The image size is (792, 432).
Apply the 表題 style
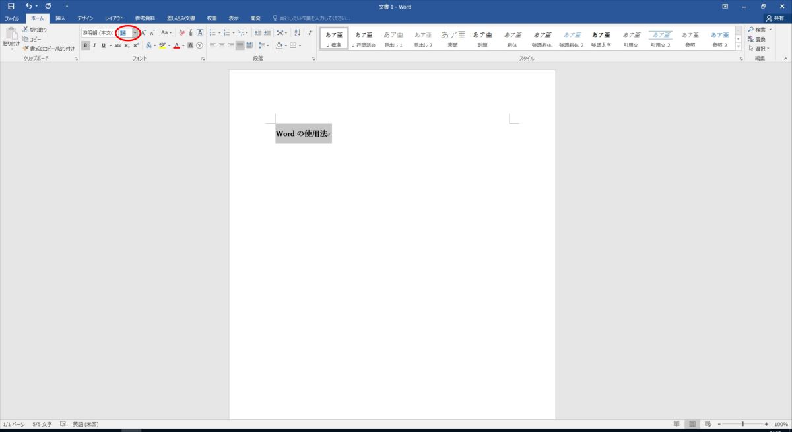pos(453,39)
